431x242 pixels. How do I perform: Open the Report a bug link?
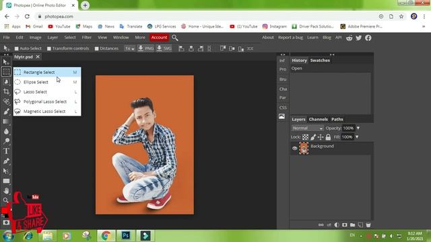[290, 38]
